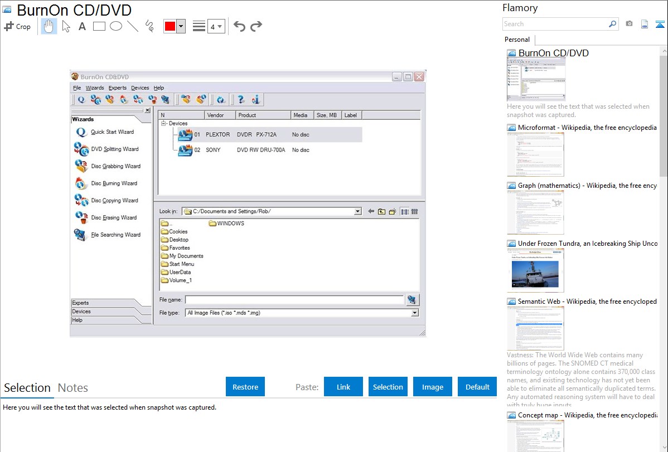Launch Disc Burning Wizard from the Wizards panel
Viewport: 668px width, 452px height.
click(x=105, y=183)
